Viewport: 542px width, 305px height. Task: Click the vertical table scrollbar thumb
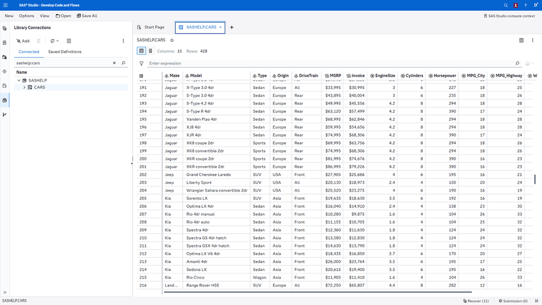click(535, 179)
